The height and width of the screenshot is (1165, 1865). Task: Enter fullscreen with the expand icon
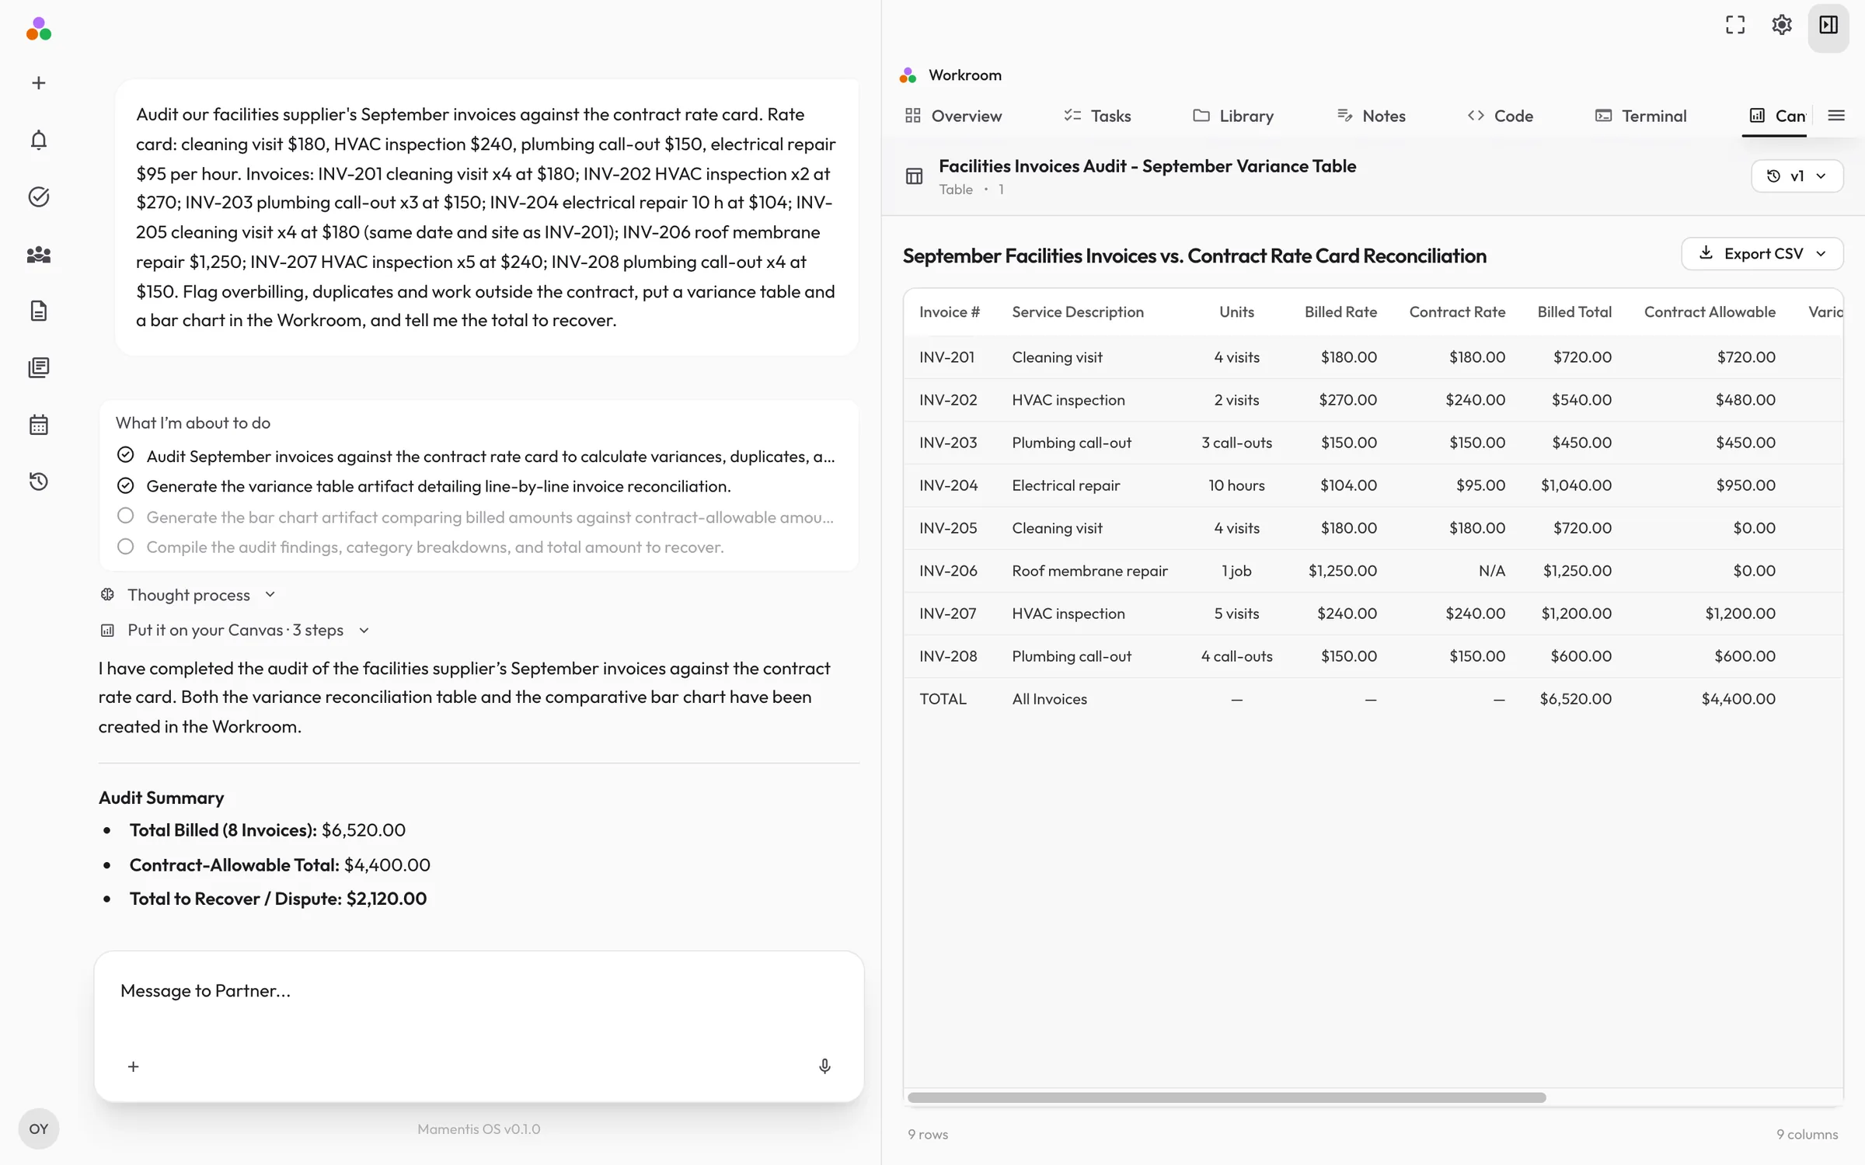coord(1734,25)
